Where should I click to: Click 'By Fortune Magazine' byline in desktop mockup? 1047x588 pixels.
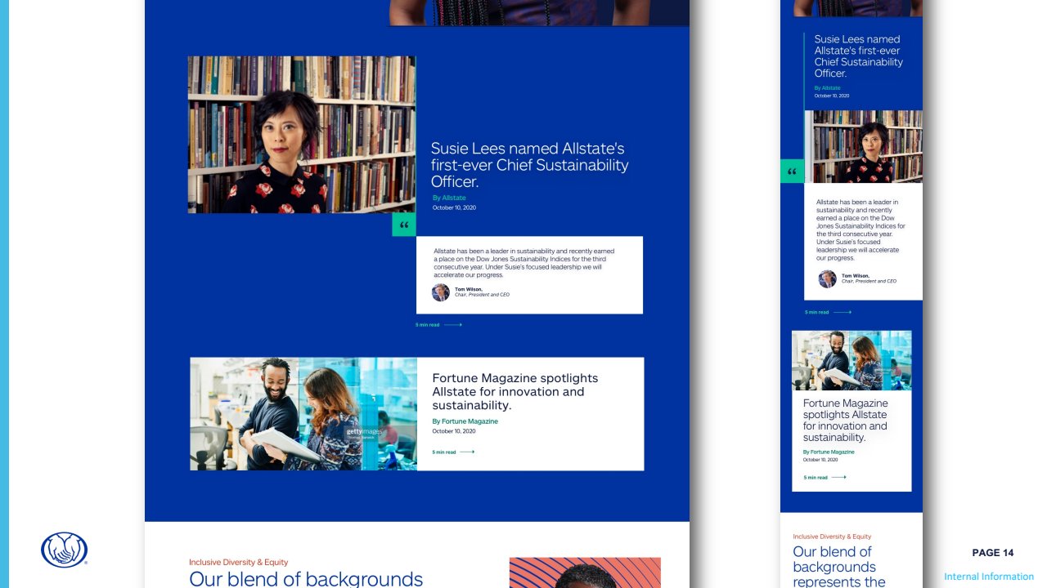coord(465,421)
